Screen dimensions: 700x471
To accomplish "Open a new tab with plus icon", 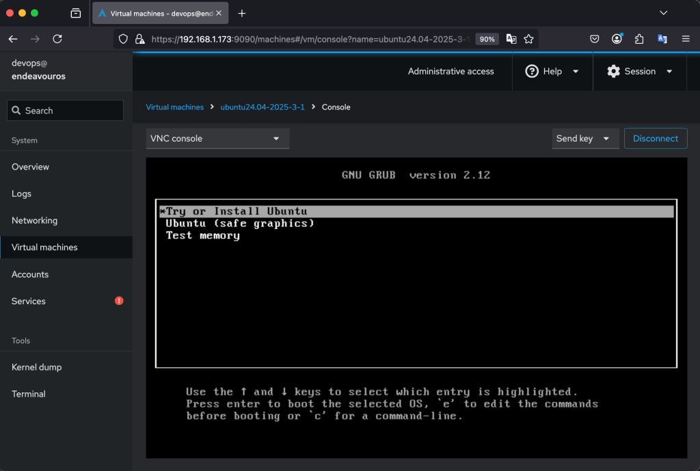I will pos(241,14).
